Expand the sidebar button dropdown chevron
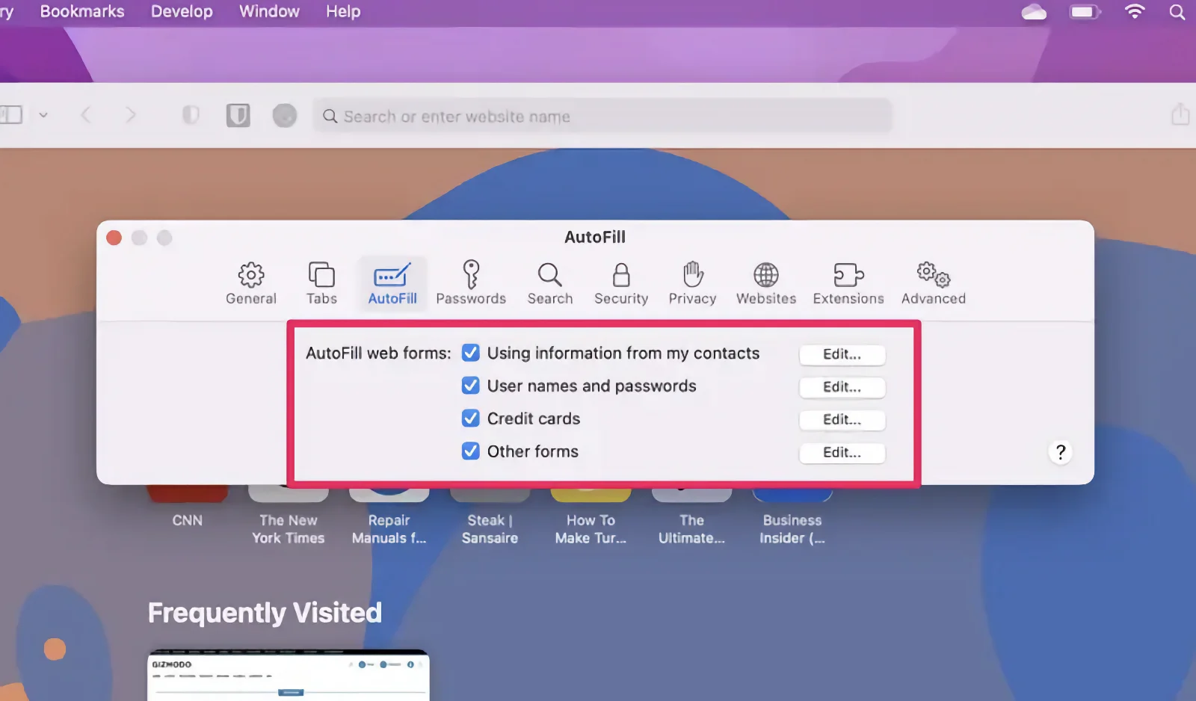The image size is (1196, 701). click(x=43, y=115)
